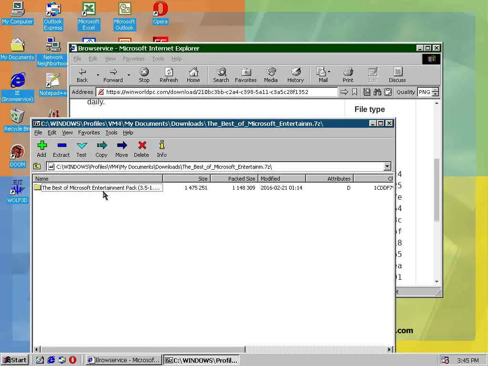This screenshot has height=366, width=488.
Task: Switch to Browservice taskbar button
Action: pyautogui.click(x=123, y=360)
